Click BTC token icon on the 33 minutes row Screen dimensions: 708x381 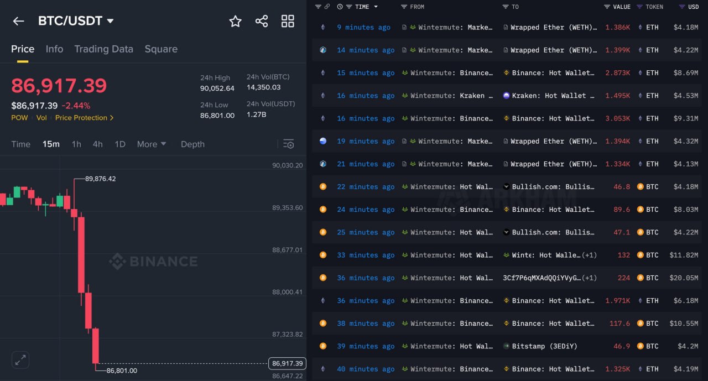click(x=641, y=255)
